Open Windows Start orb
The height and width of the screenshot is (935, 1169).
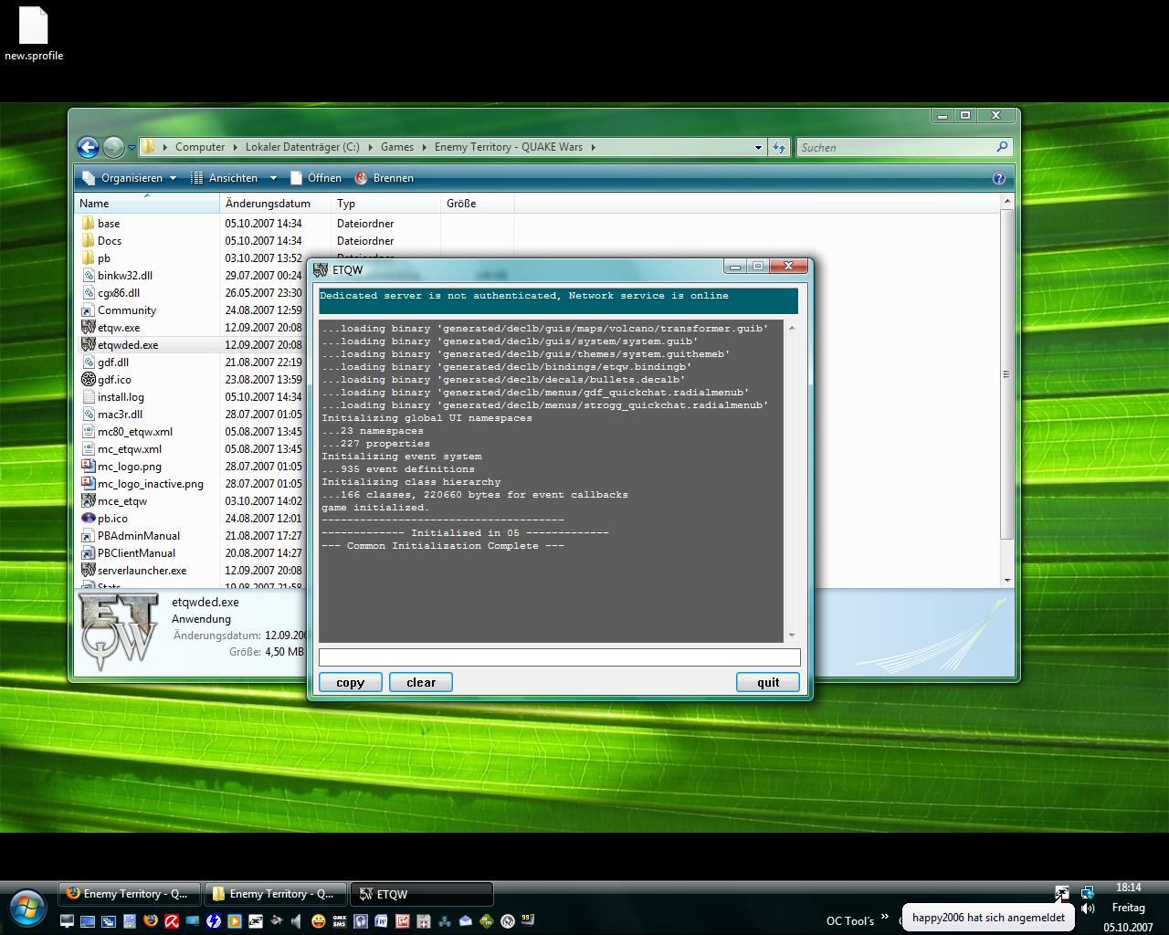tap(26, 909)
